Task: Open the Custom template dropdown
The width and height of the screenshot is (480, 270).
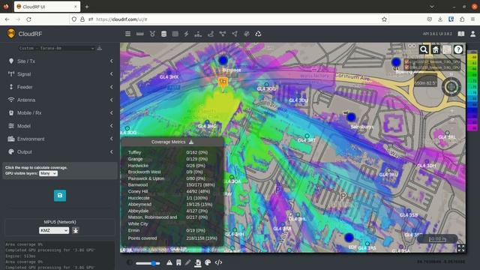Action: click(x=56, y=48)
